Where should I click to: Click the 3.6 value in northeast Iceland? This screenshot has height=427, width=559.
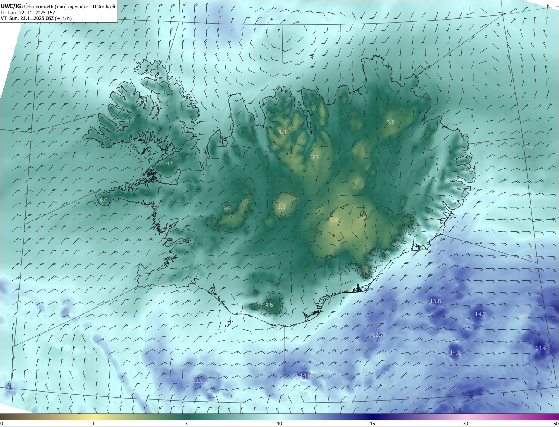[x=390, y=122]
